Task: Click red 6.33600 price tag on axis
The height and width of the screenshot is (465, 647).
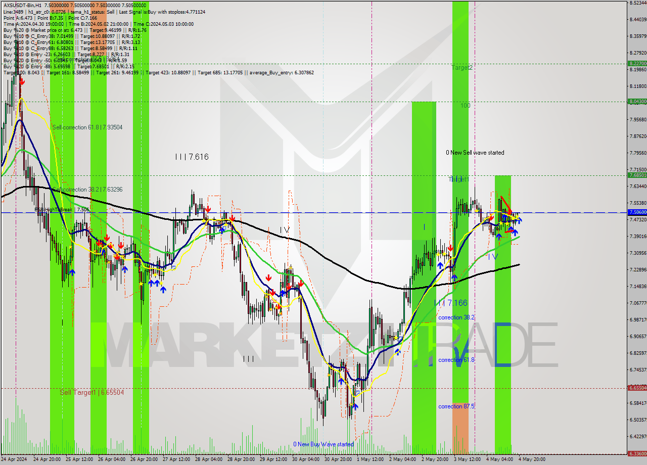Action: pyautogui.click(x=637, y=454)
